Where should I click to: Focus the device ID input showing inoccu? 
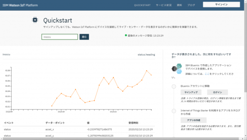[60, 37]
